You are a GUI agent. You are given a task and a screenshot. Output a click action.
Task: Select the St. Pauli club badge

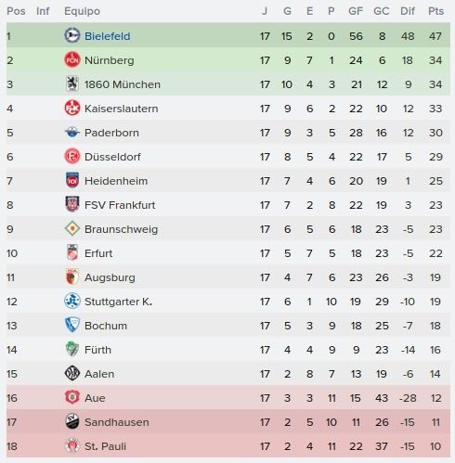click(72, 445)
